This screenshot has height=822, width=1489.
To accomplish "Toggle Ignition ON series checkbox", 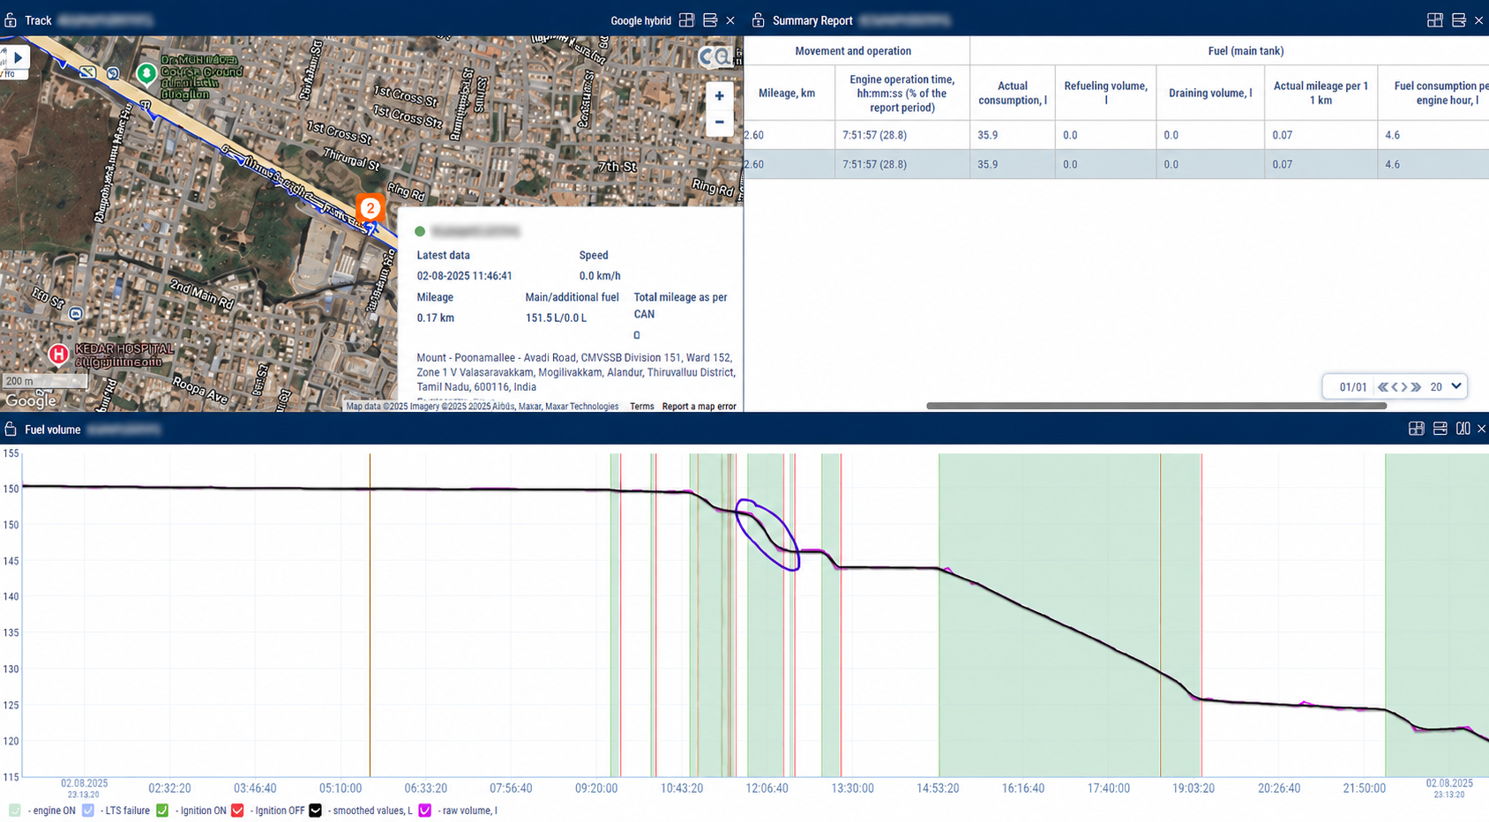I will pyautogui.click(x=162, y=811).
